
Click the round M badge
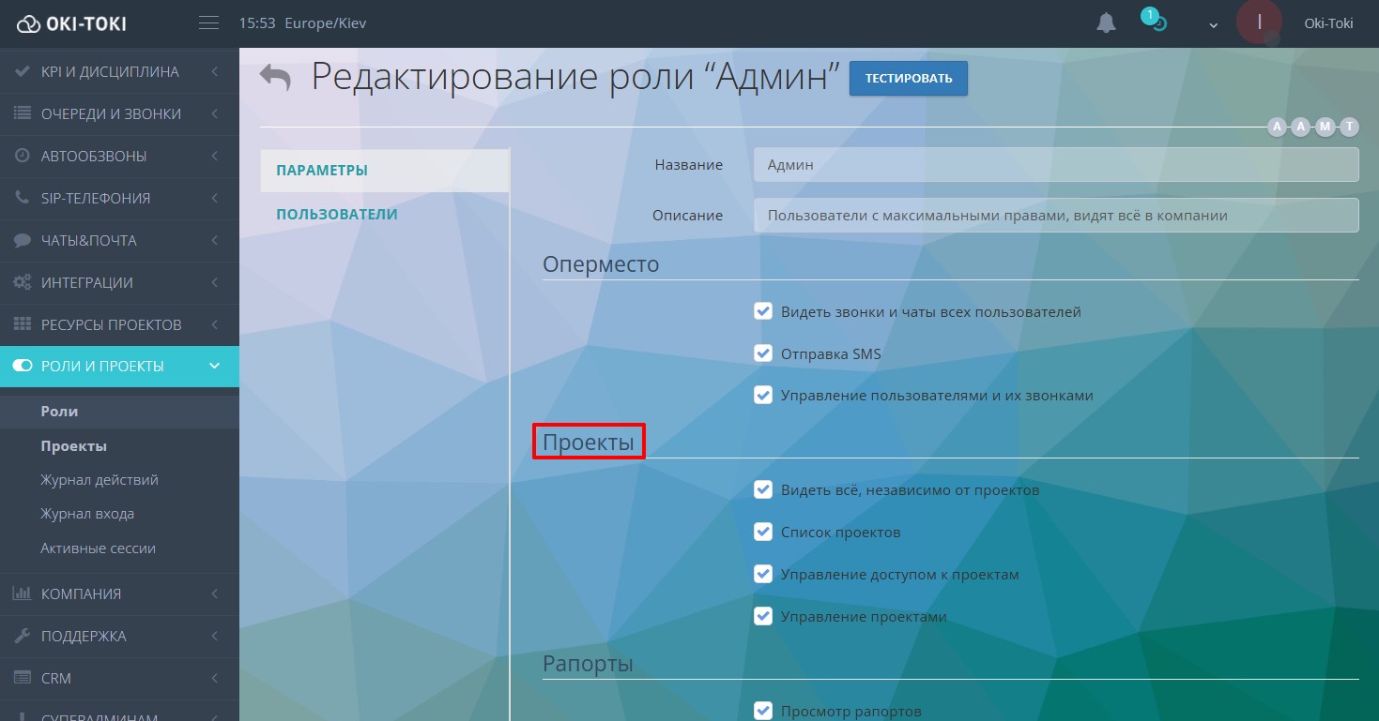[x=1325, y=127]
